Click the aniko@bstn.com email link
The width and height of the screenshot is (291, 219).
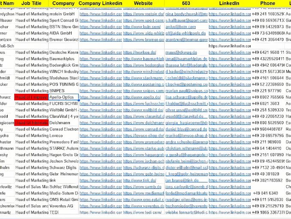(181, 27)
